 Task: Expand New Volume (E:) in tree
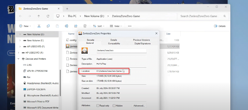(x=20, y=40)
